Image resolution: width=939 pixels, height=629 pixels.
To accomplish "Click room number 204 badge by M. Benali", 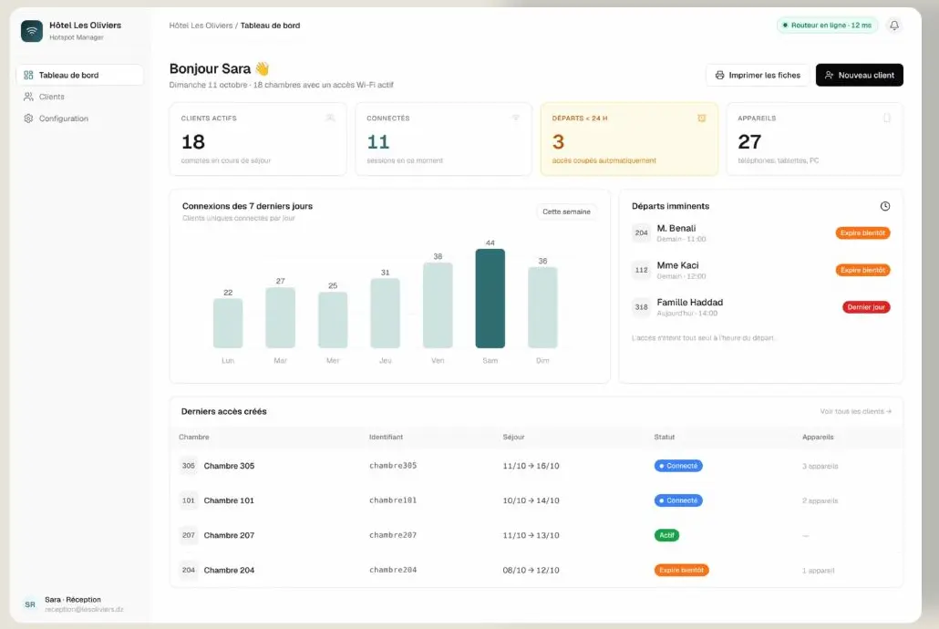I will 642,233.
